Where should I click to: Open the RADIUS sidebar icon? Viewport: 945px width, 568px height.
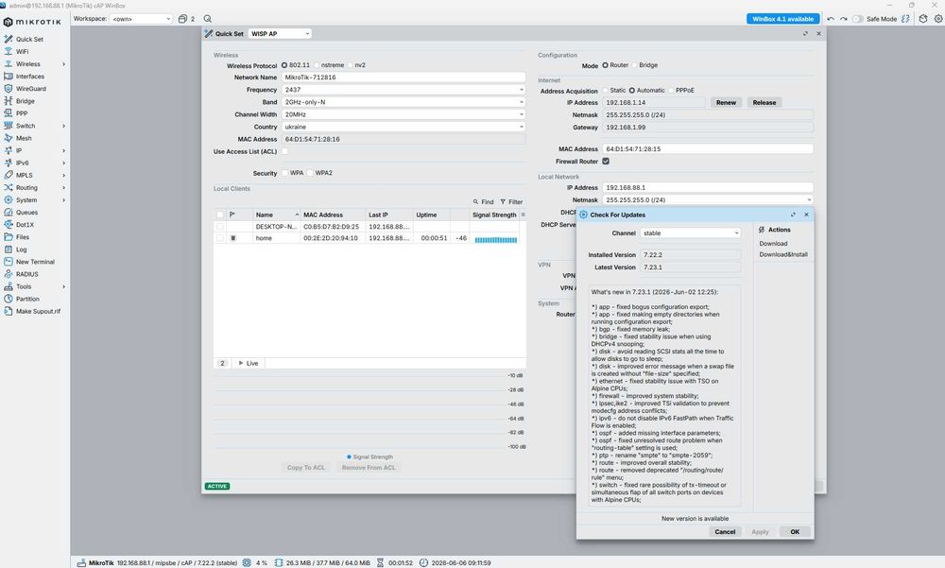click(8, 274)
